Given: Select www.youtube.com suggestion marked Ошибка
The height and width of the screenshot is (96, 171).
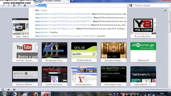Looking at the screenshot, I should click(78, 36).
